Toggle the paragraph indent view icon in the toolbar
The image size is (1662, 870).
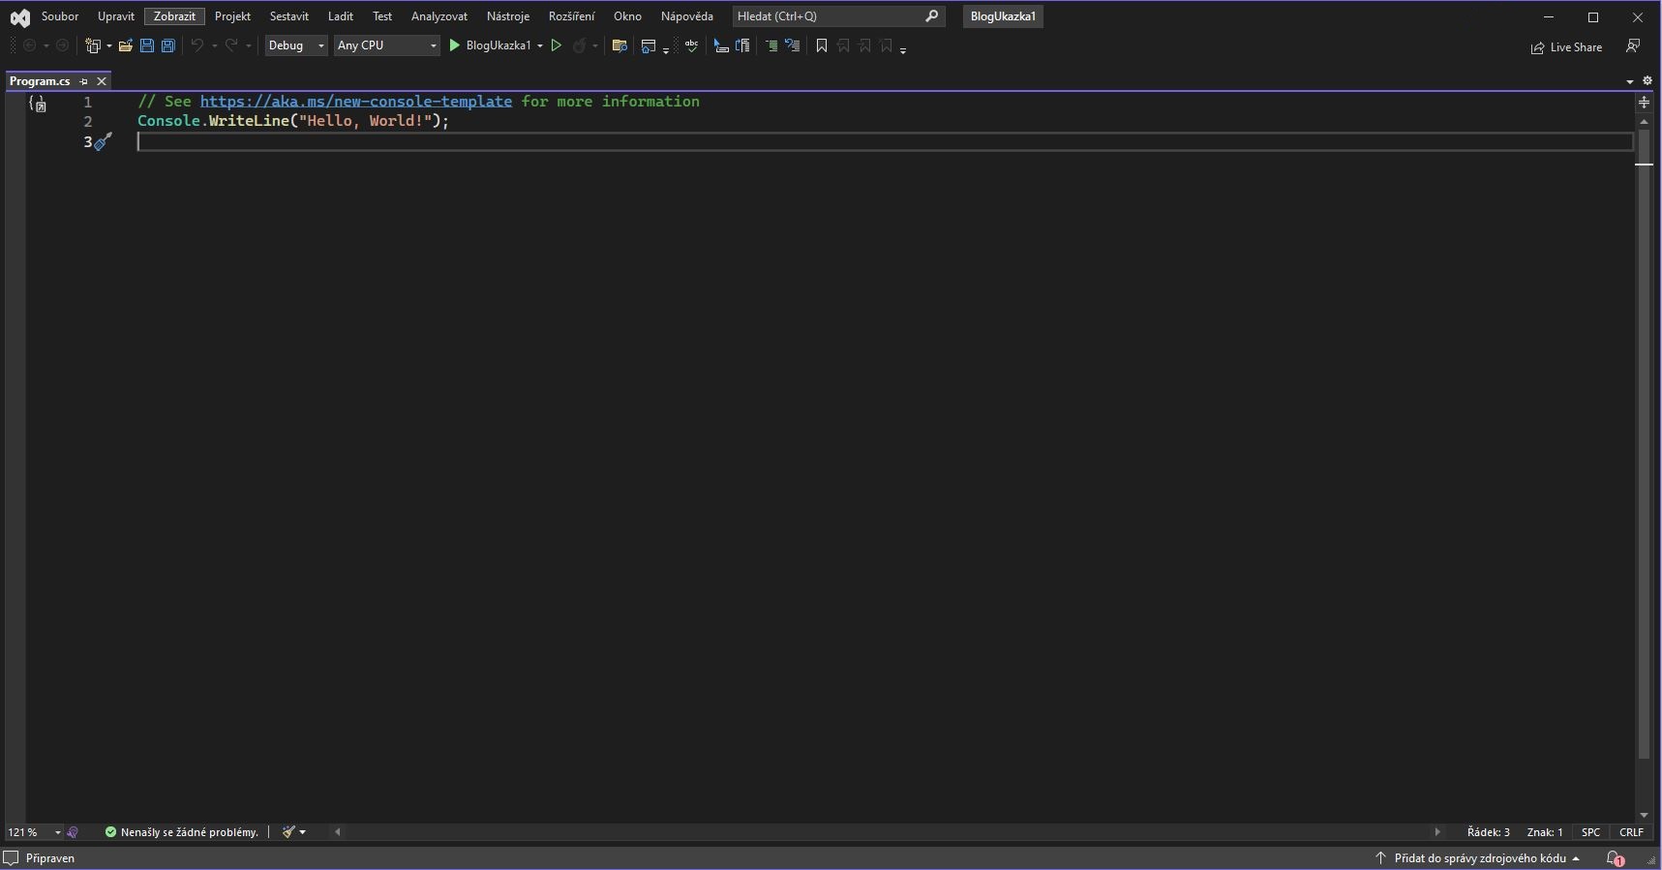pyautogui.click(x=742, y=45)
